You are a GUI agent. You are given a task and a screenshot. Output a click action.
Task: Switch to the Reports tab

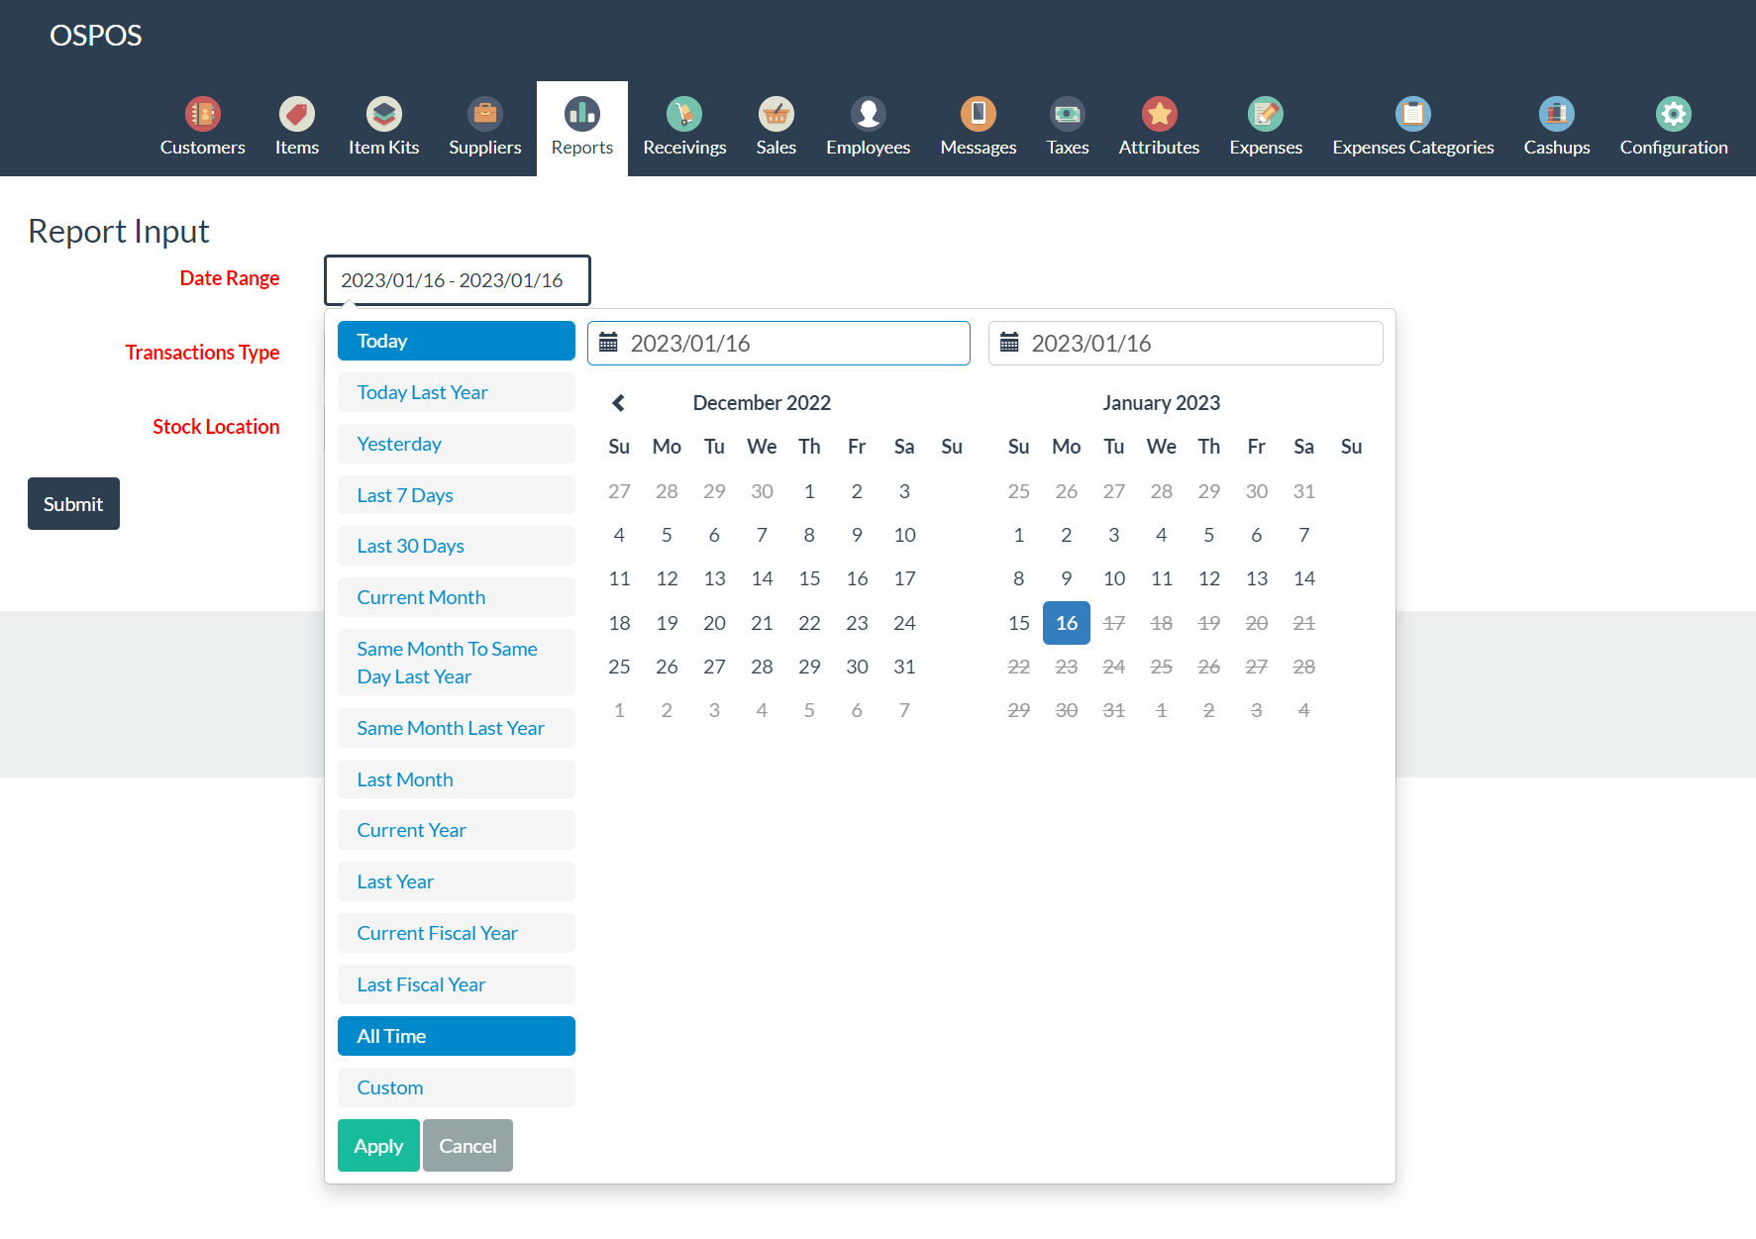[x=581, y=127]
